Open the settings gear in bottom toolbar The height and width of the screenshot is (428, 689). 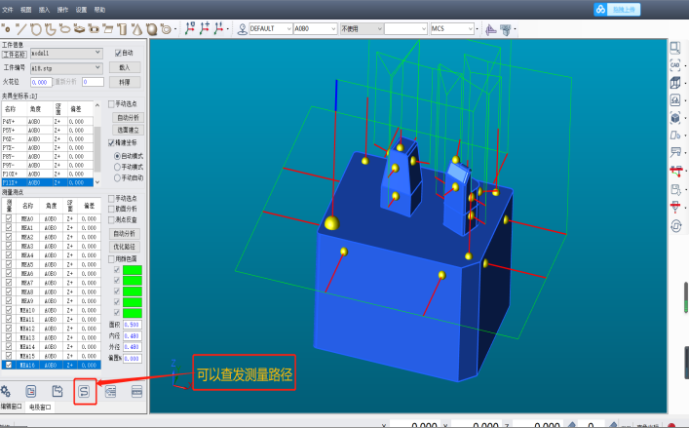pos(6,390)
